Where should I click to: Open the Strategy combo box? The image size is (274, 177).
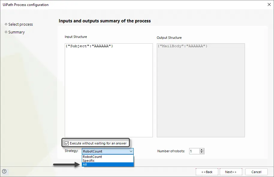click(x=108, y=151)
